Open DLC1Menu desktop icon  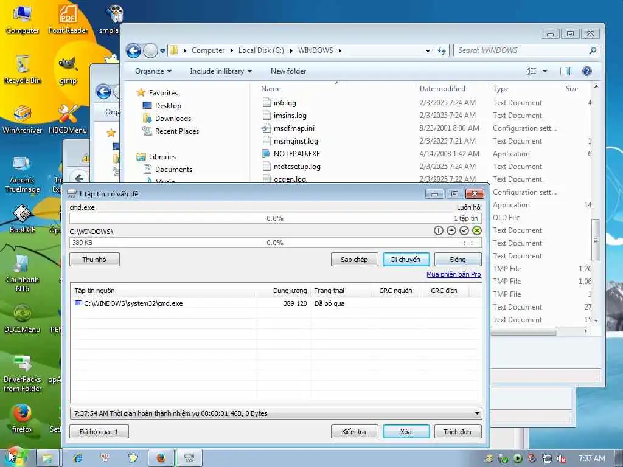(23, 319)
